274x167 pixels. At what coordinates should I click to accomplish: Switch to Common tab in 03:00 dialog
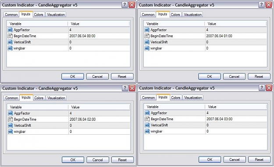149,97
